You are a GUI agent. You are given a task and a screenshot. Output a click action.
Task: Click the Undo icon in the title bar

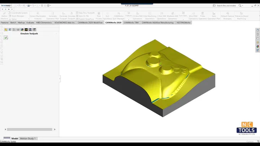point(33,5)
